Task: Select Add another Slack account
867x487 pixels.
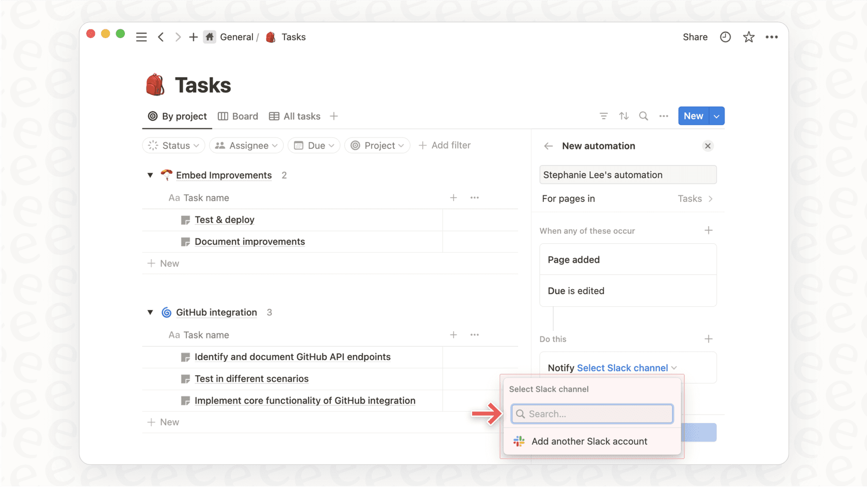Action: 589,441
